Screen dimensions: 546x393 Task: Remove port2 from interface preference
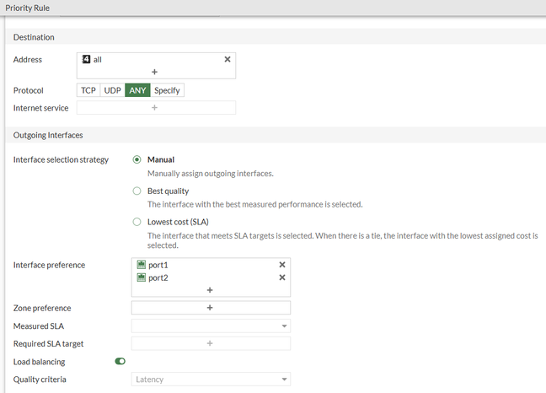click(x=282, y=277)
